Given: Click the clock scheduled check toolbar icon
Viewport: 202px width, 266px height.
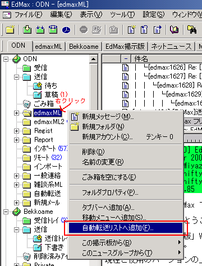Looking at the screenshot, I should (66, 30).
